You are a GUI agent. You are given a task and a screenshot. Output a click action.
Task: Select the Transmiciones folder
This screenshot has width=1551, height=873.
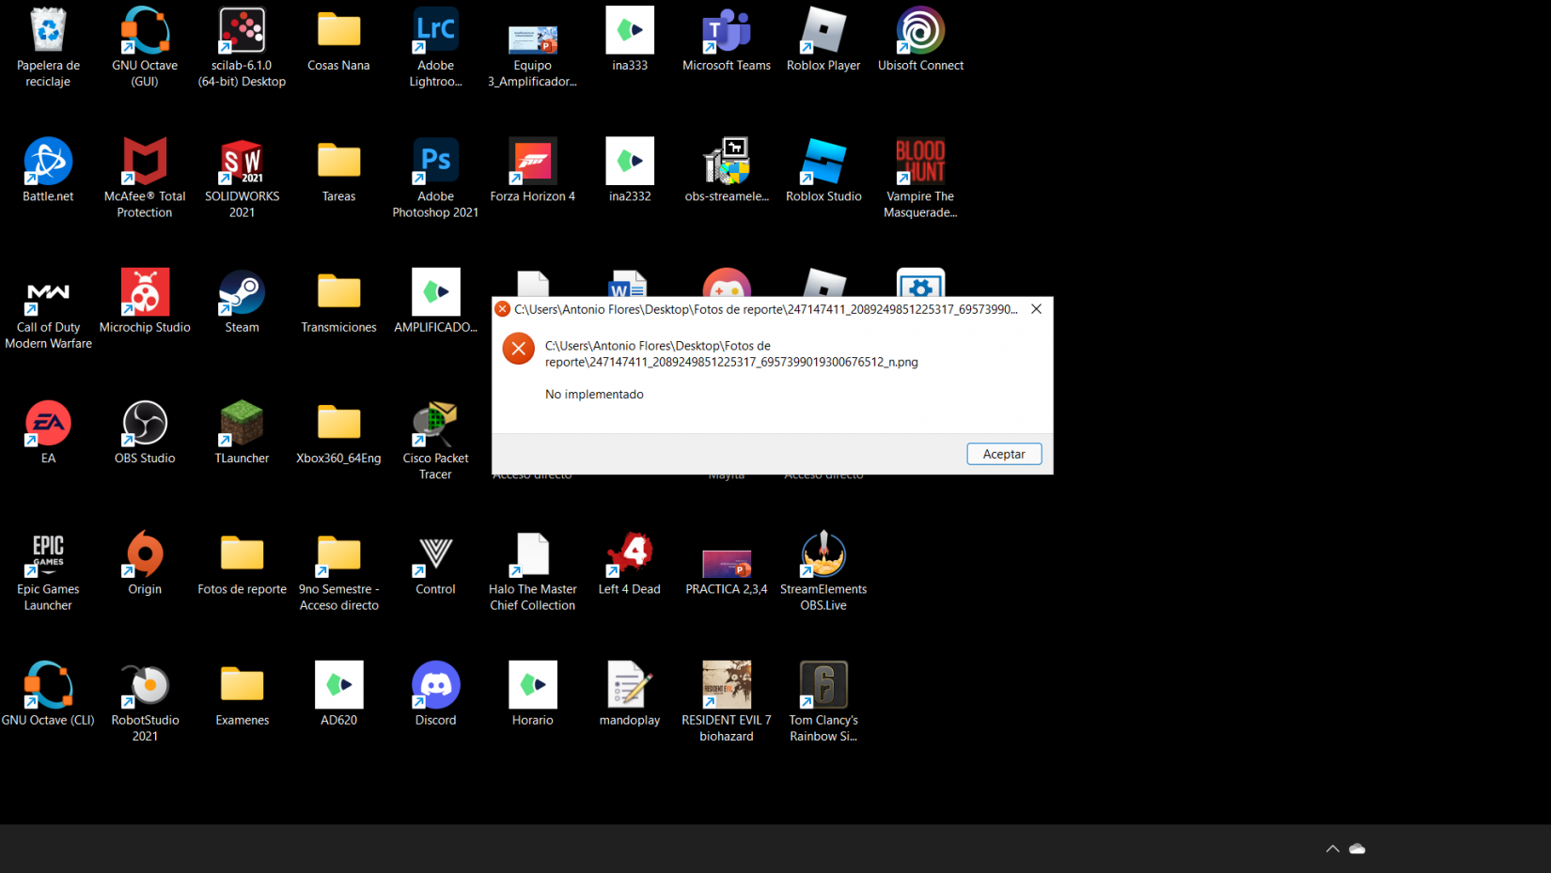click(338, 301)
